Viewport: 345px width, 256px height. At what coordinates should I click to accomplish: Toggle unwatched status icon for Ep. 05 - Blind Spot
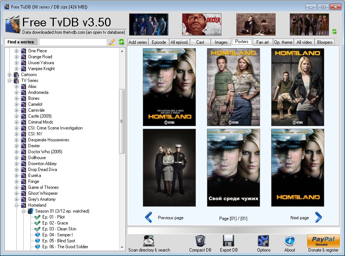[37, 241]
